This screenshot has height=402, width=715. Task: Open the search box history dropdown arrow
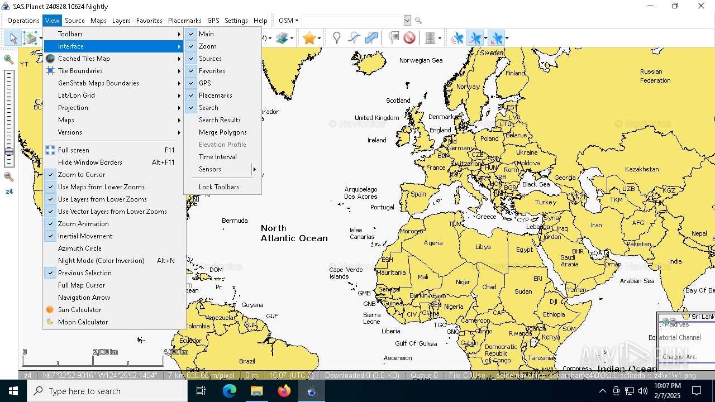[x=407, y=21]
